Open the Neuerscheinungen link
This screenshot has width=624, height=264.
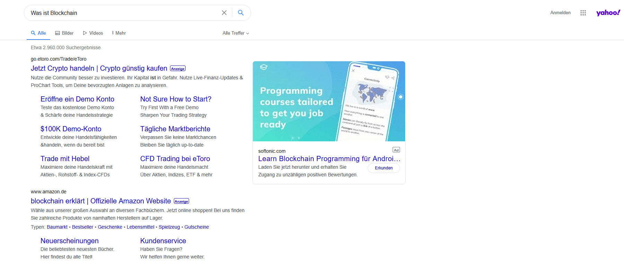(x=70, y=241)
